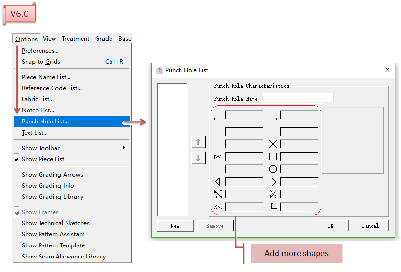Open Preferences from the Options menu
Viewport: 401px width, 272px height.
tap(40, 51)
